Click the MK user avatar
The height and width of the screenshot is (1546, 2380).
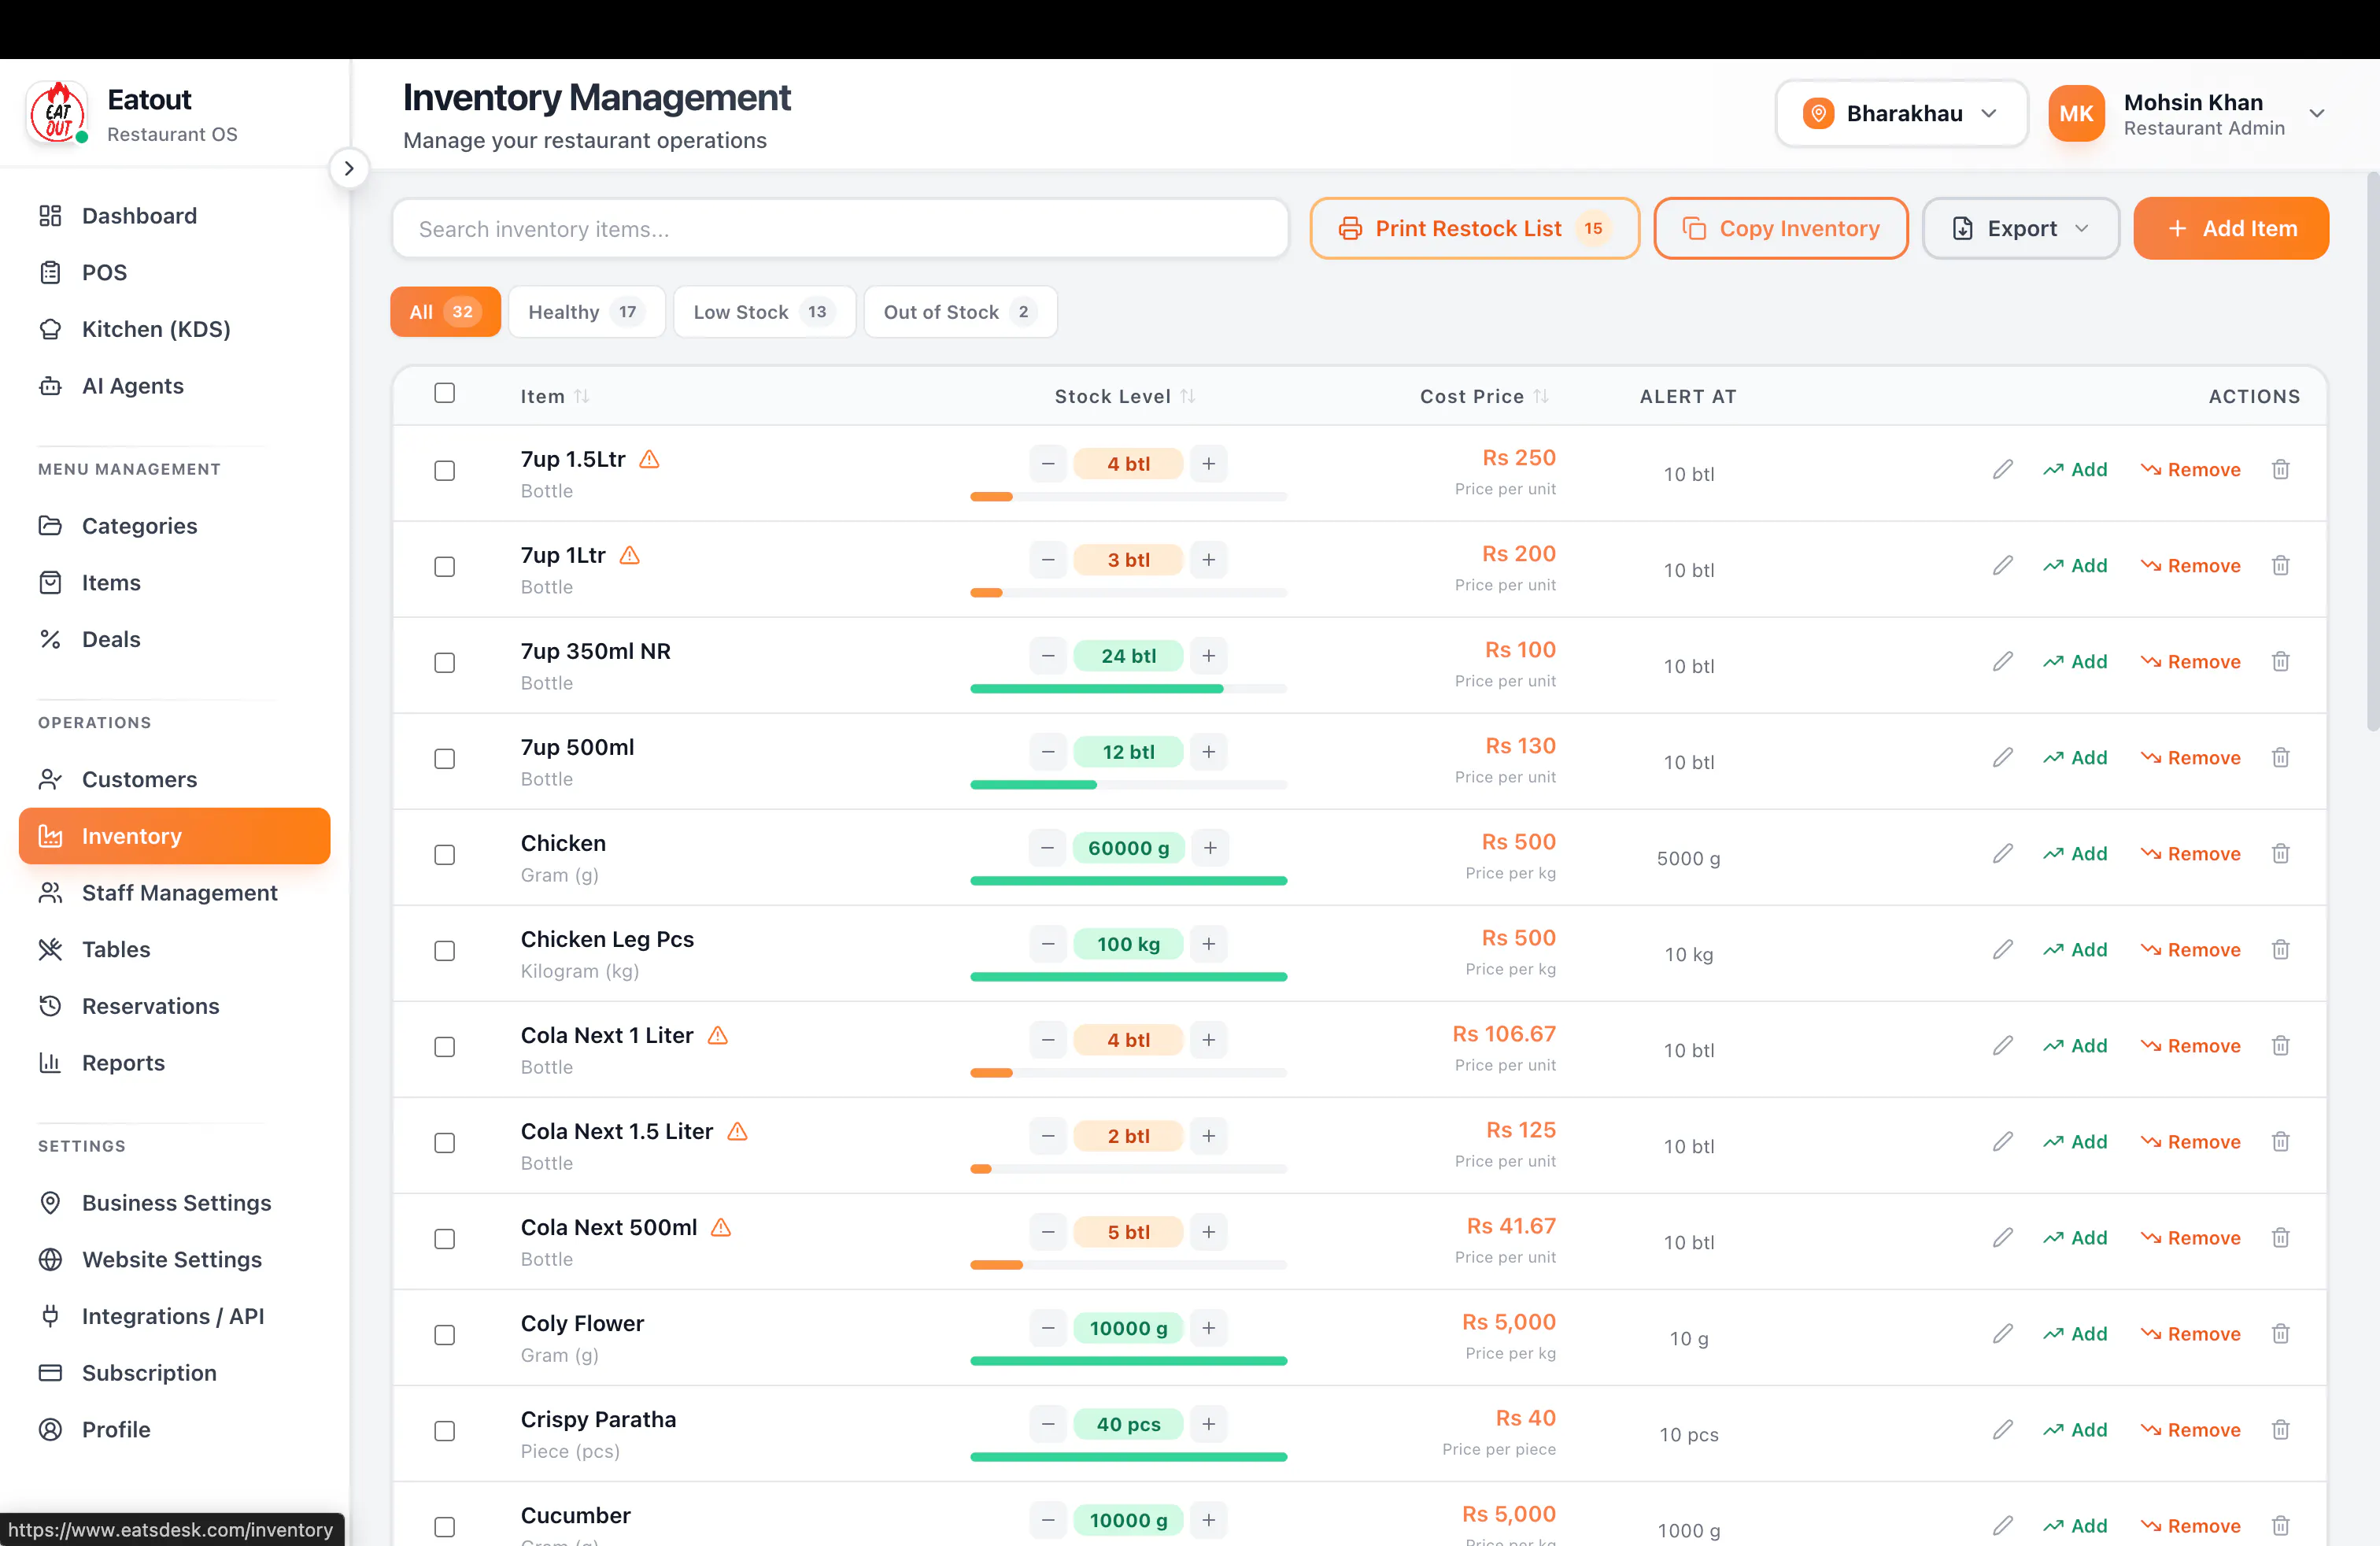2076,113
